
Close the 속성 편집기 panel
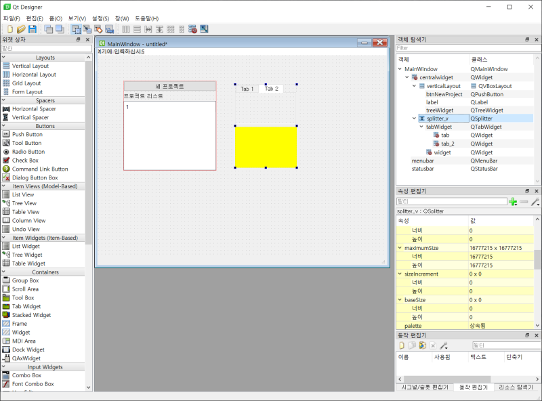point(537,191)
